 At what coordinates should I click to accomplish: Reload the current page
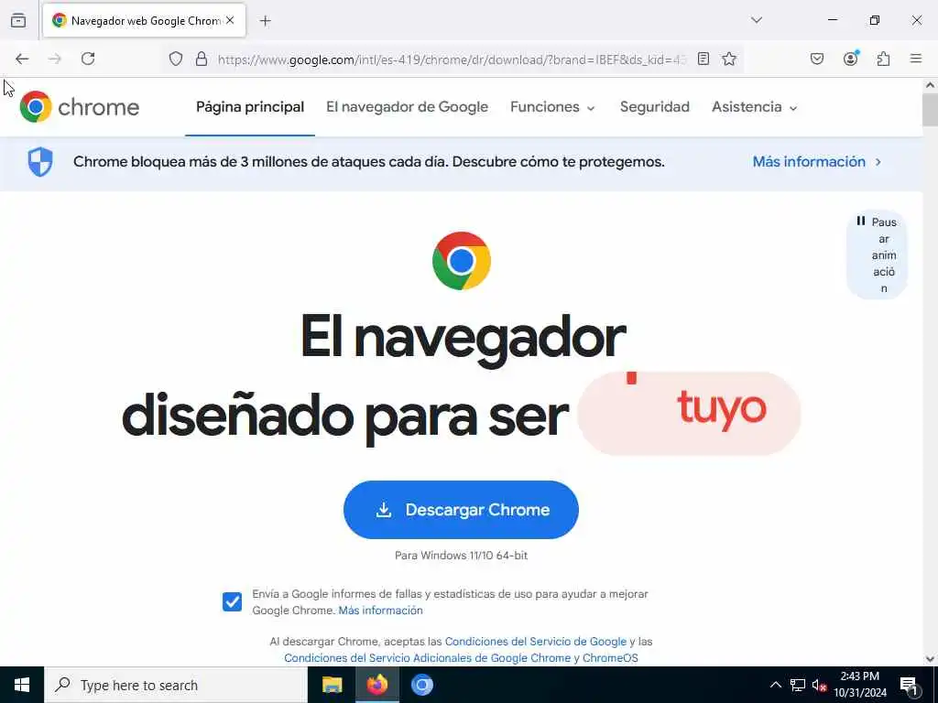pos(88,59)
